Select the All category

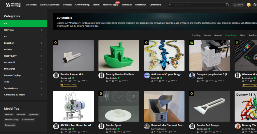24,24
